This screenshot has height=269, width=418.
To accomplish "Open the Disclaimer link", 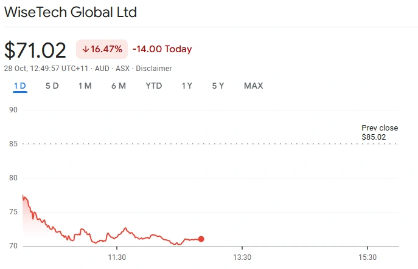I will (154, 69).
